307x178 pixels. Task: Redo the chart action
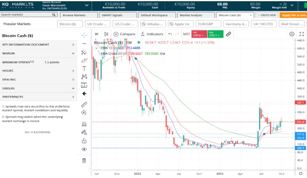tap(177, 34)
